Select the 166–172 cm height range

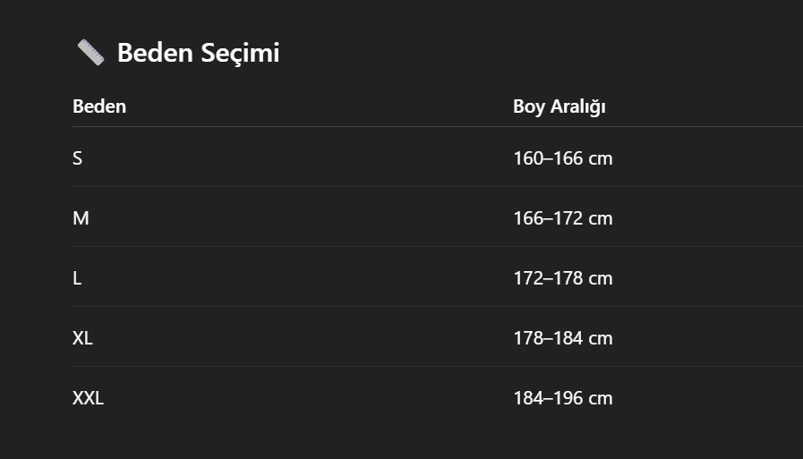click(x=563, y=218)
